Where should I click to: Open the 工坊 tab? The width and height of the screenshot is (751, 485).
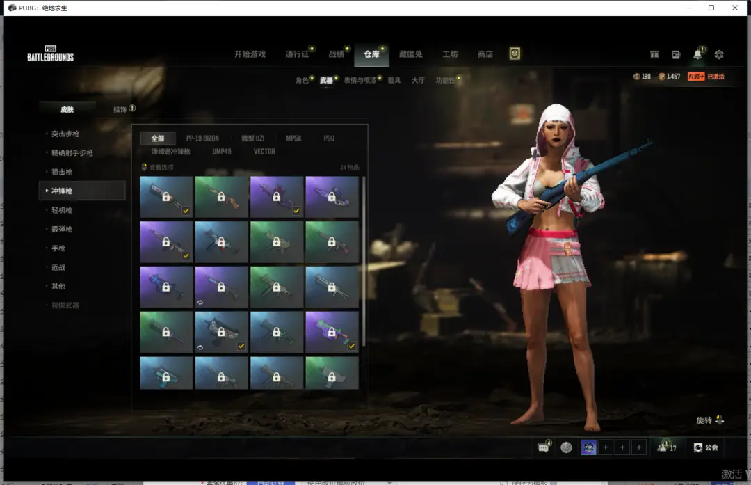tap(450, 54)
